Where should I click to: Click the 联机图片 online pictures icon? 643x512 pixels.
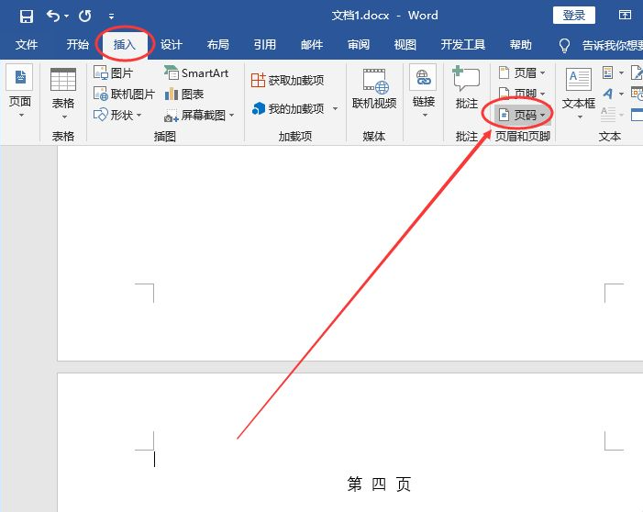coord(102,94)
